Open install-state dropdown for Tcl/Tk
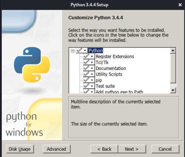185x157 pixels. click(89, 62)
